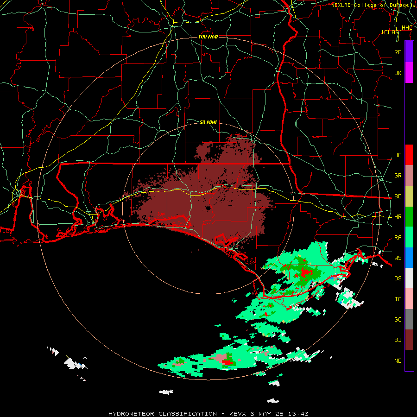The image size is (417, 417).
Task: Click the blue WS legend swatch
Action: (x=409, y=258)
